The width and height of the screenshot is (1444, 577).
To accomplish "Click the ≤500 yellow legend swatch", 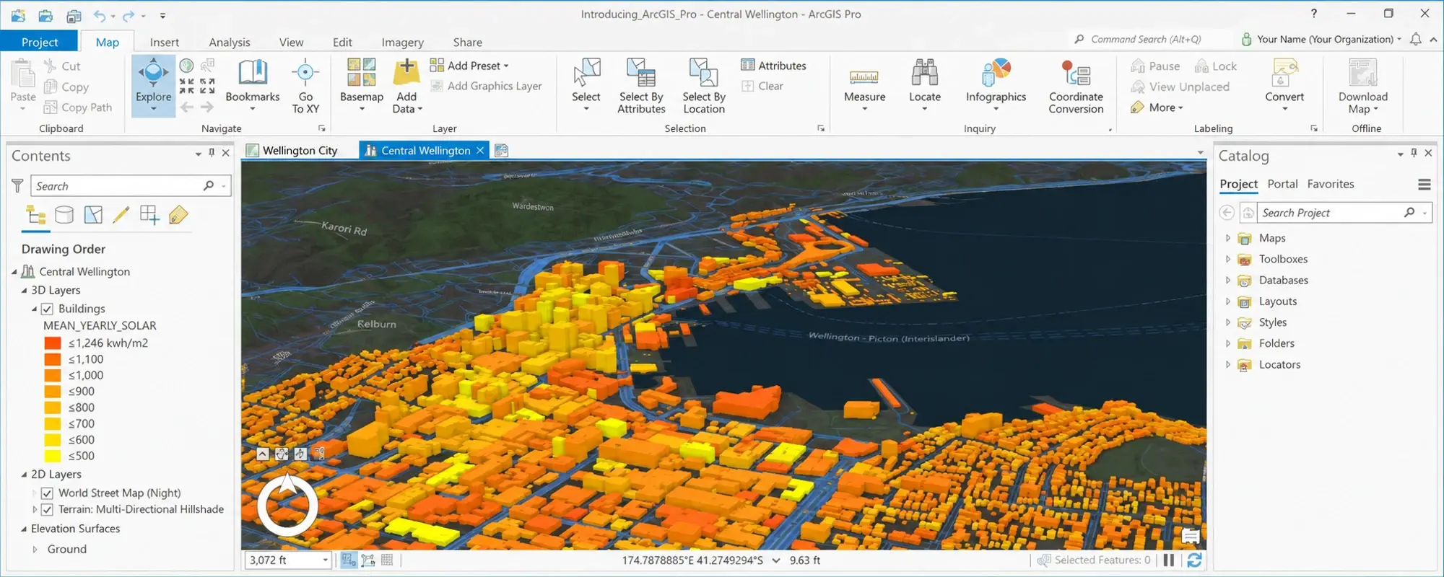I will coord(53,456).
